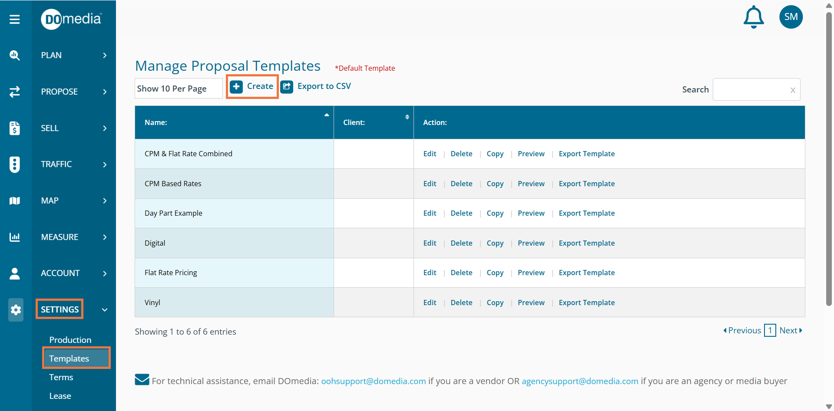Click the Traffic light icon

[x=15, y=164]
